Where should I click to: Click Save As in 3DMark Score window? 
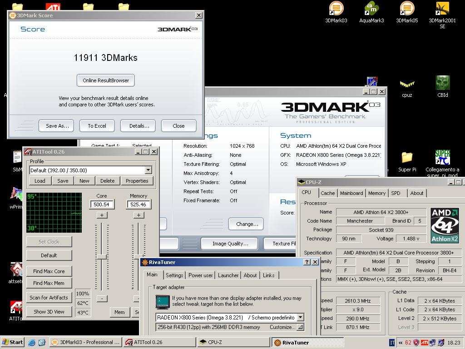(x=57, y=126)
